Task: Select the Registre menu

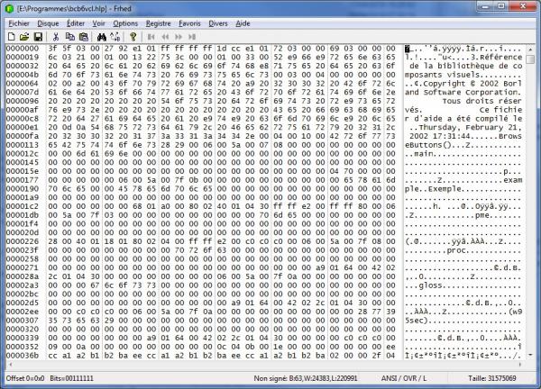Action: tap(159, 22)
